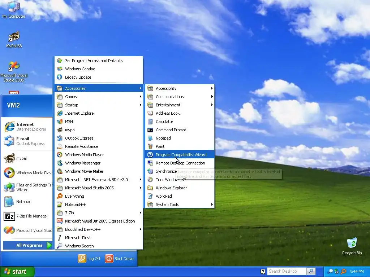Open Everything search program
The image size is (370, 277).
pyautogui.click(x=99, y=196)
